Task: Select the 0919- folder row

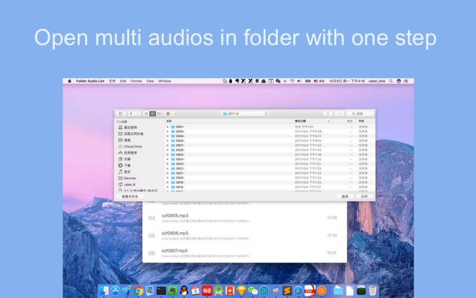Action: pos(270,182)
